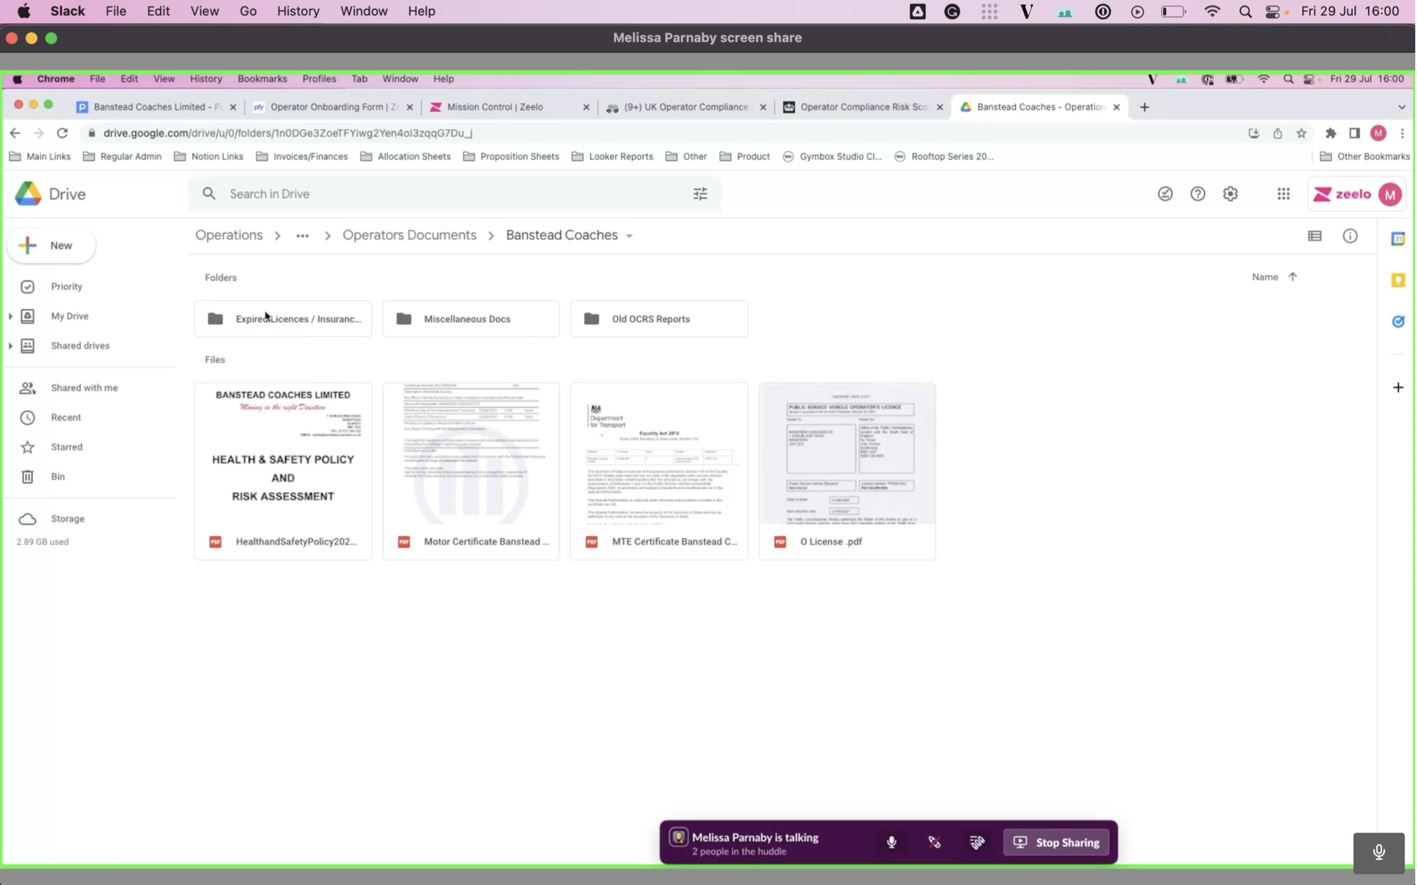Click the New button in Drive
This screenshot has width=1417, height=885.
(51, 246)
